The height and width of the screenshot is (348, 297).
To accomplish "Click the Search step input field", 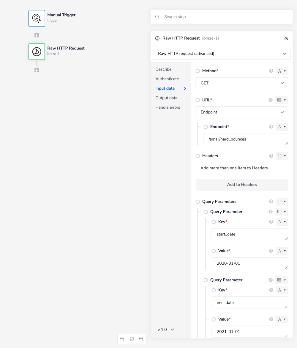I will [x=226, y=17].
